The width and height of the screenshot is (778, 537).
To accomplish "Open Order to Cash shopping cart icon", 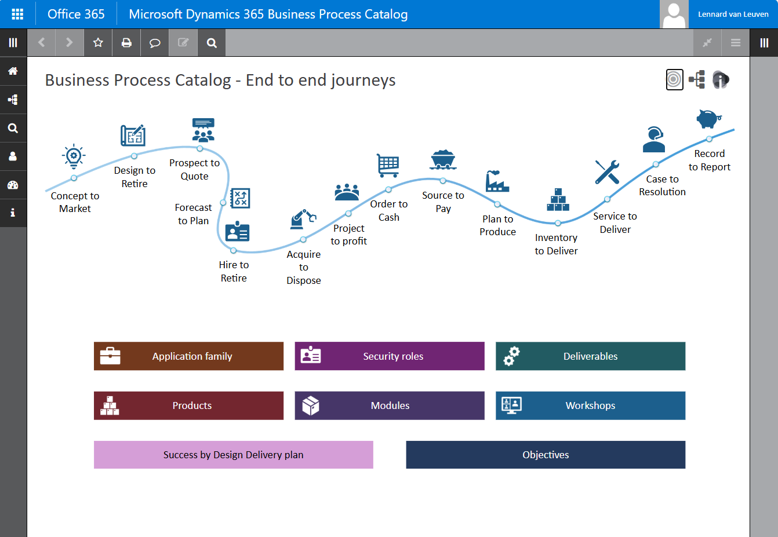I will 388,166.
